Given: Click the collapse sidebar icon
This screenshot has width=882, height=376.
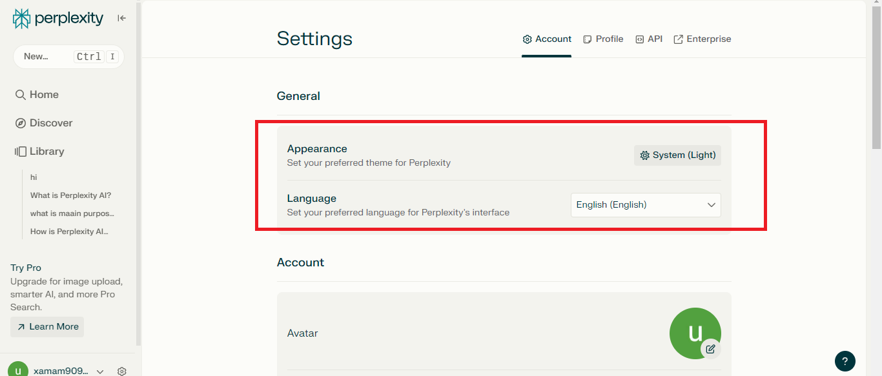Looking at the screenshot, I should (x=121, y=18).
